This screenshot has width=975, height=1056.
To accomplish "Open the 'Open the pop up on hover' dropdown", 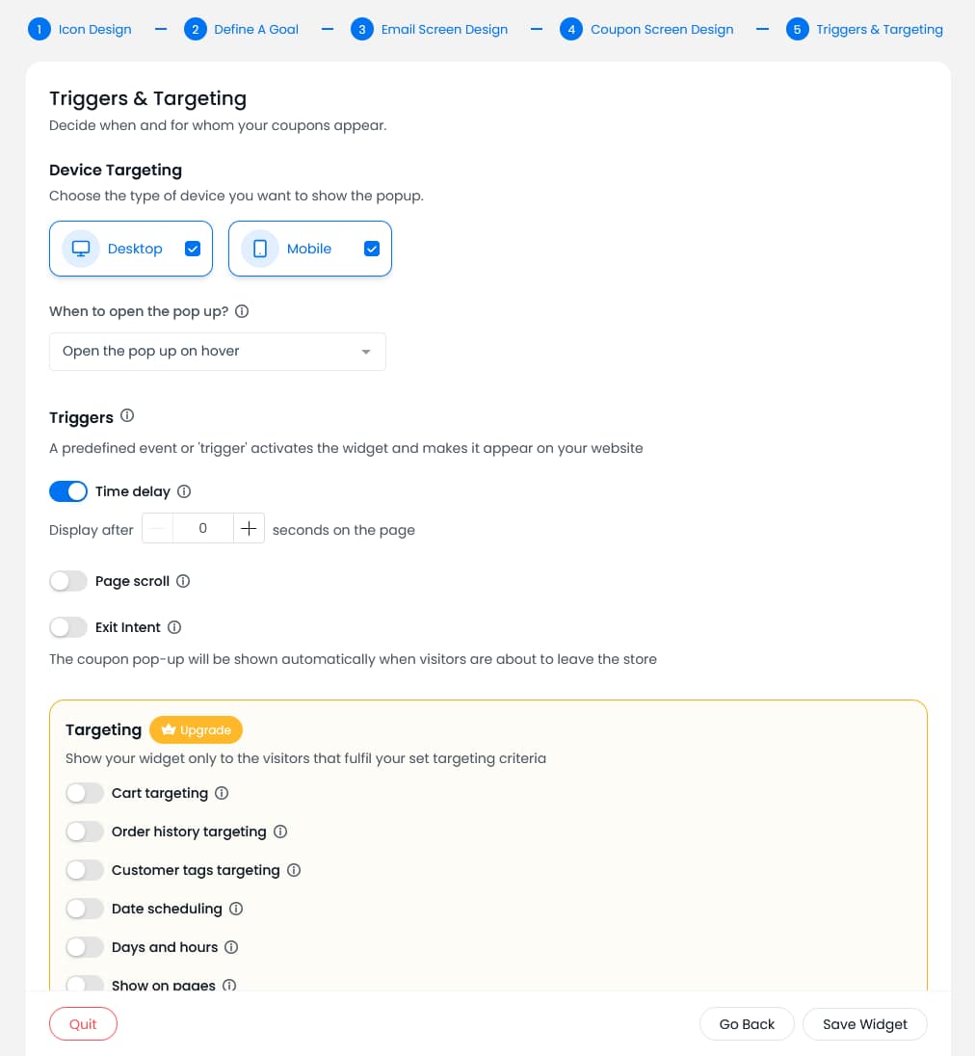I will (217, 352).
